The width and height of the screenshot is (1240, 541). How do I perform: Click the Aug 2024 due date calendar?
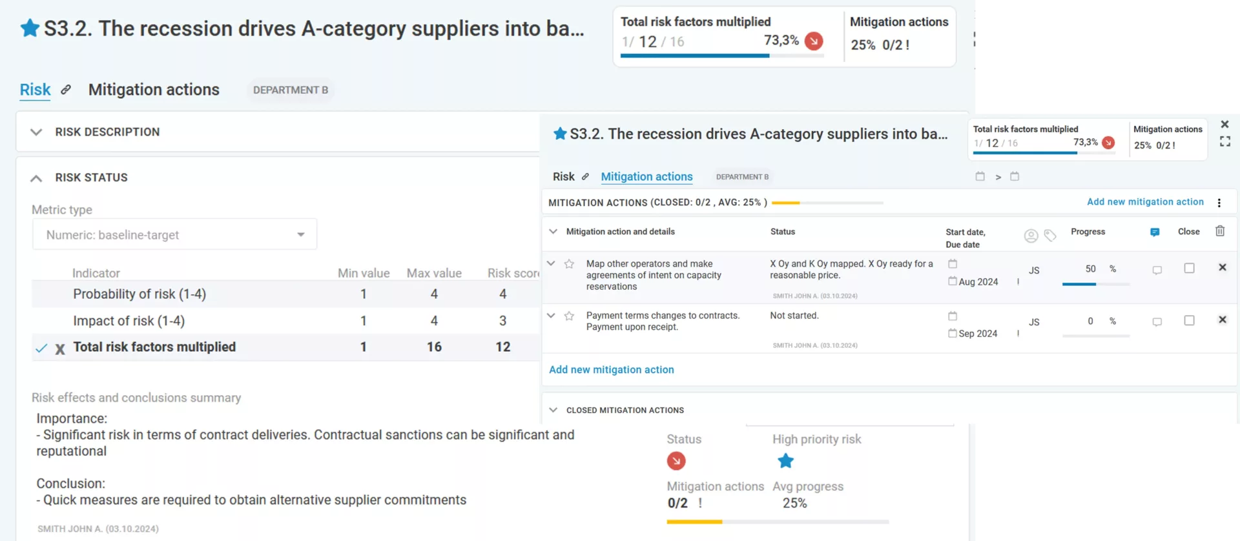pos(953,281)
